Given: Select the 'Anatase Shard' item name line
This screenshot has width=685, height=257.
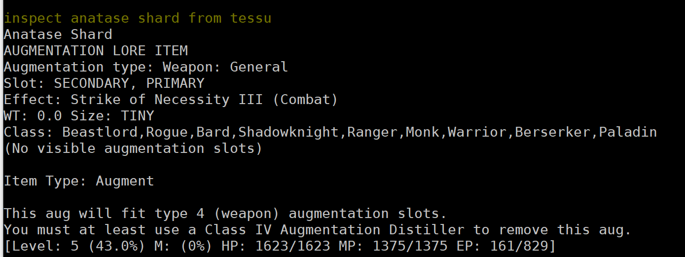Looking at the screenshot, I should tap(58, 35).
